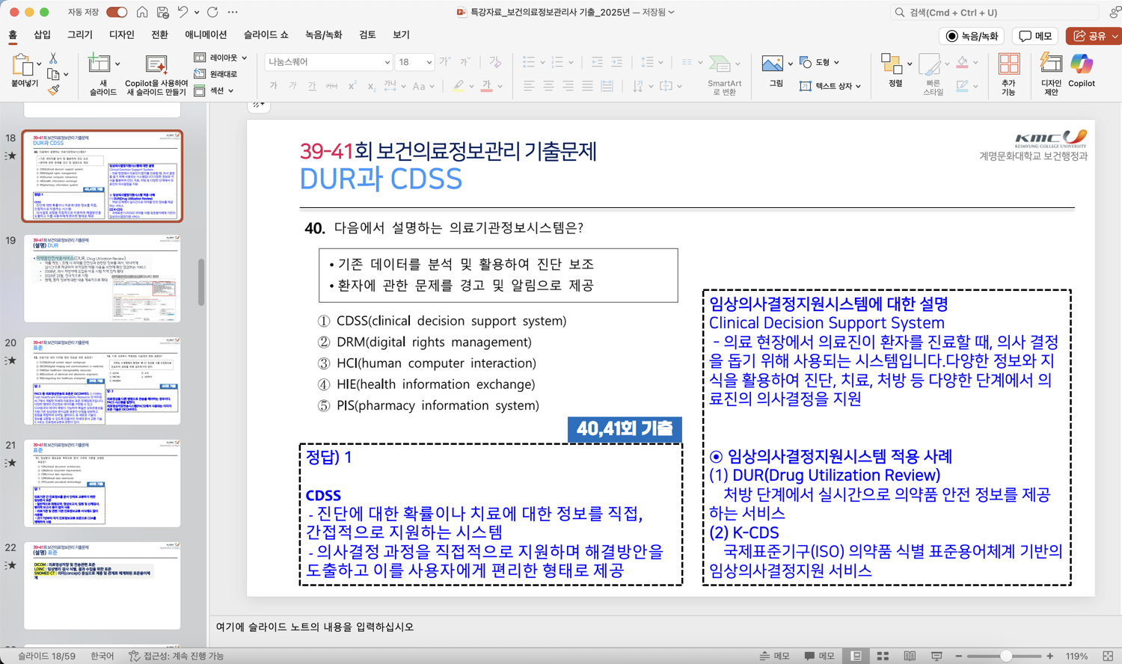1122x664 pixels.
Task: Select slide 19 thumbnail
Action: (x=102, y=278)
